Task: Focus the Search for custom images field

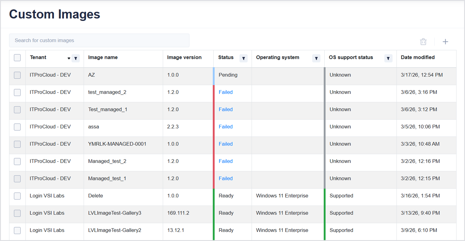Action: click(99, 41)
